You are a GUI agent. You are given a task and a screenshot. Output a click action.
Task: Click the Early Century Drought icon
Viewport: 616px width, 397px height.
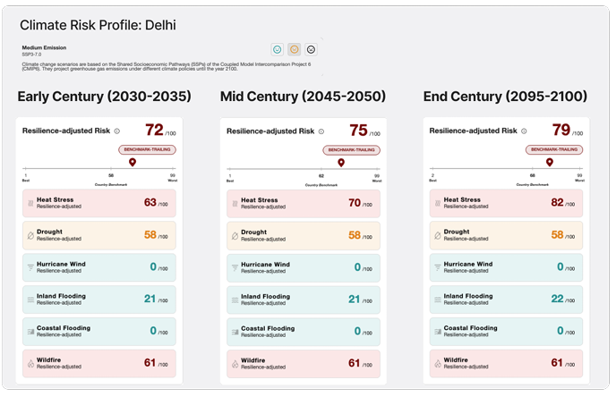pyautogui.click(x=31, y=235)
